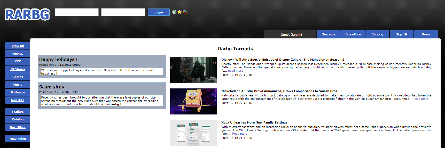Click the Firefox icon in the header
This screenshot has height=148, width=445.
[x=185, y=12]
